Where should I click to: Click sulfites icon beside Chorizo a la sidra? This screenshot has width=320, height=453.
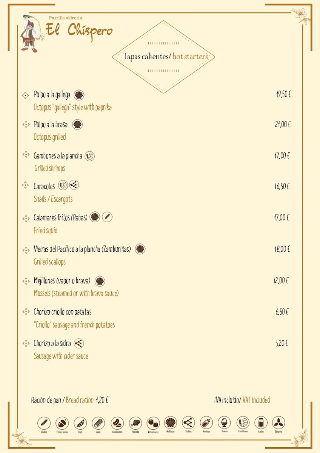79,344
